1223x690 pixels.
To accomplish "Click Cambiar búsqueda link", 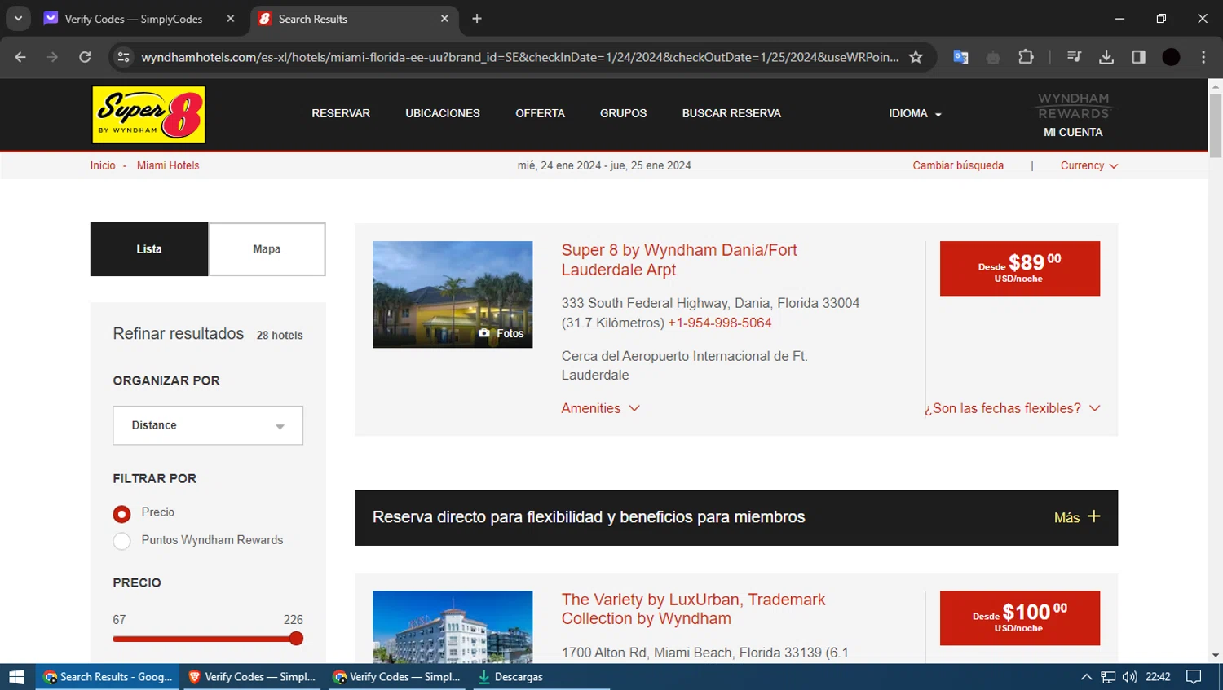I will (x=958, y=165).
